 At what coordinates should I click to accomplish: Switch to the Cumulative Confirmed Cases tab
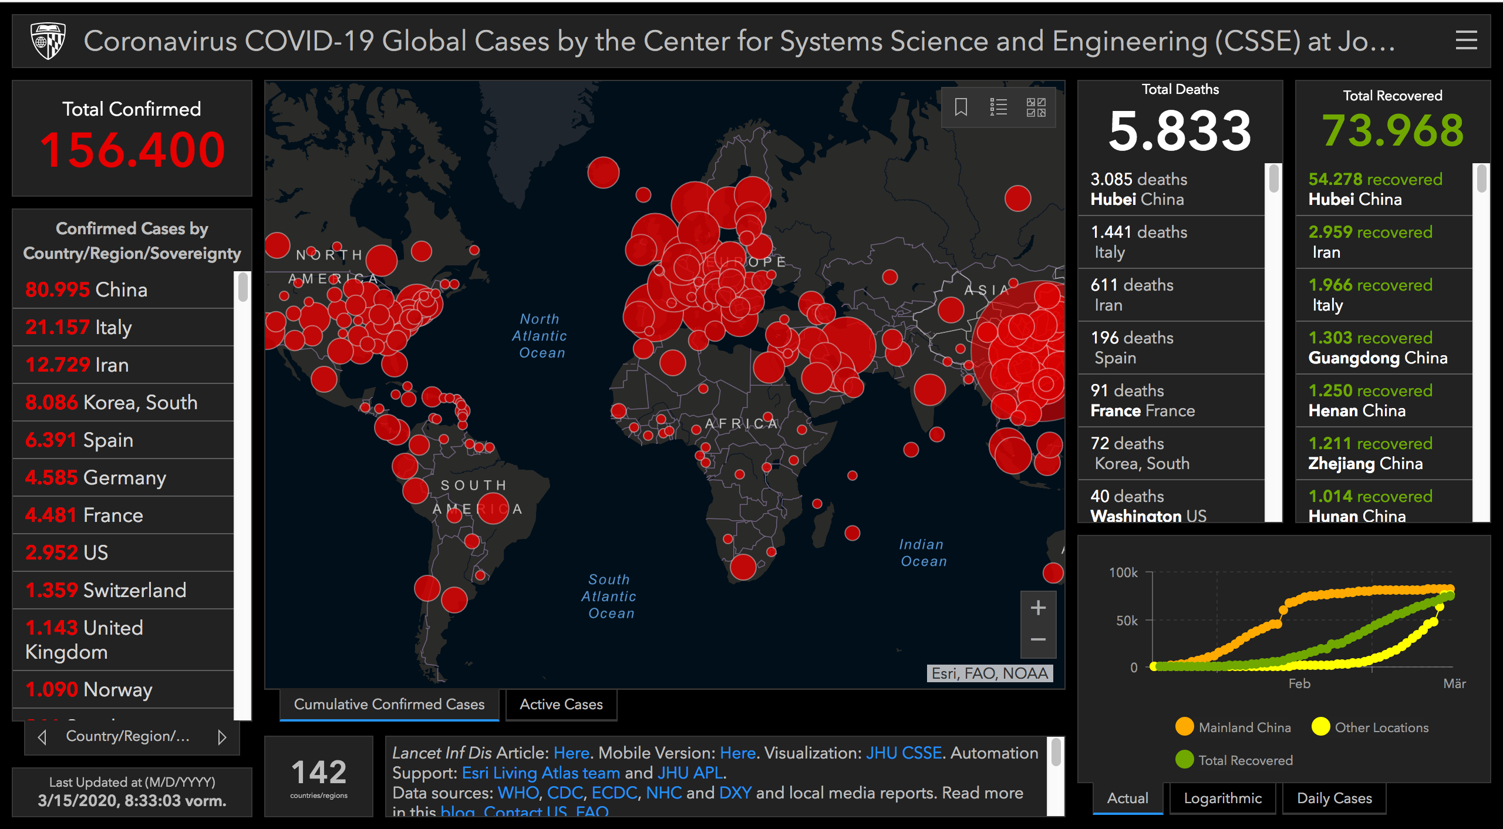point(389,705)
